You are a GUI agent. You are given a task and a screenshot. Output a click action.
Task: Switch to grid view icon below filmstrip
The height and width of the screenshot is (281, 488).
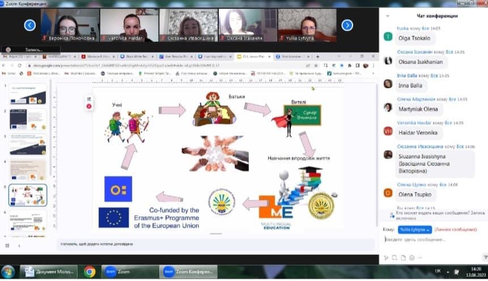point(7,245)
